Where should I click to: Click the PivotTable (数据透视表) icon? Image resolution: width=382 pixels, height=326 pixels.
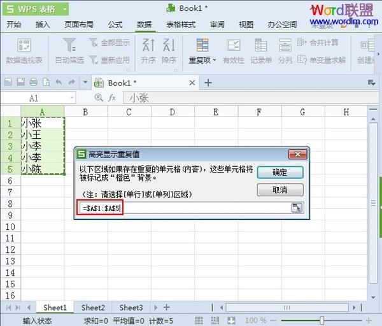point(24,46)
